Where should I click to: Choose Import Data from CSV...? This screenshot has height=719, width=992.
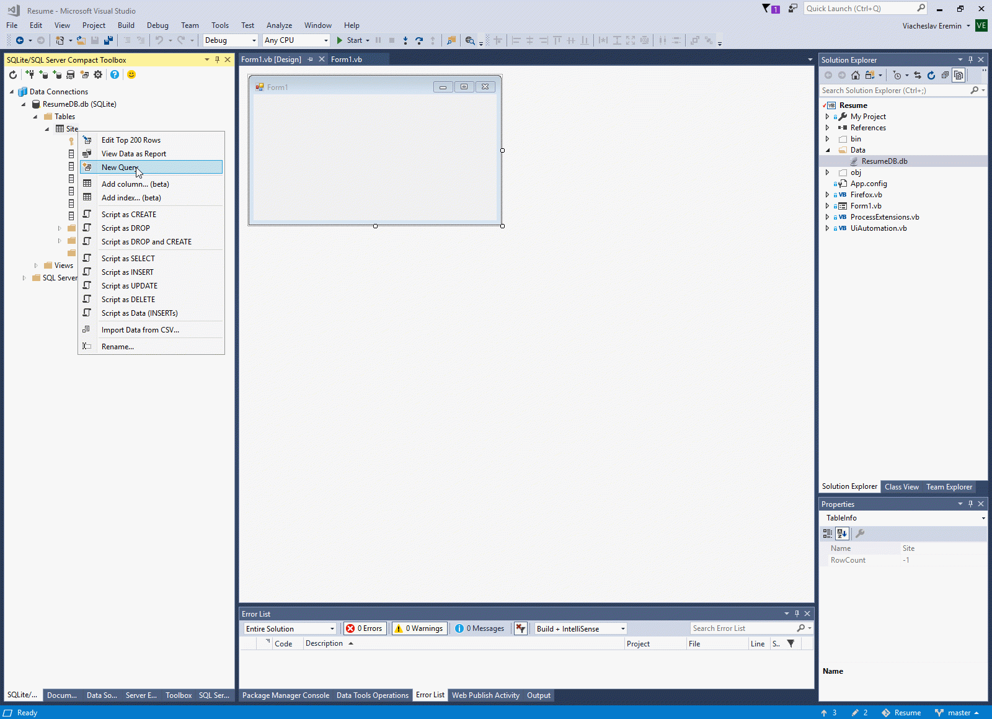(151, 330)
